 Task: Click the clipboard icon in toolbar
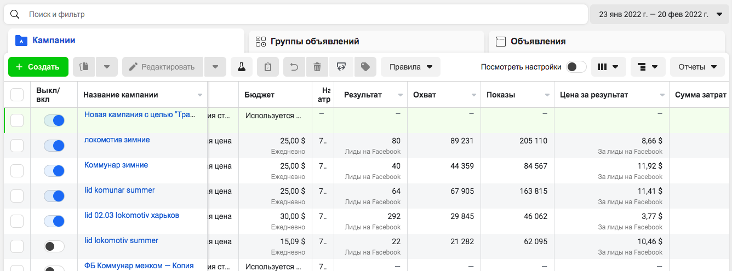268,67
